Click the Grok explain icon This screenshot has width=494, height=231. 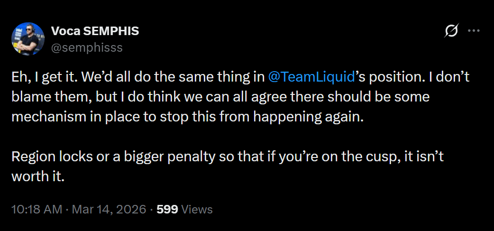[451, 31]
